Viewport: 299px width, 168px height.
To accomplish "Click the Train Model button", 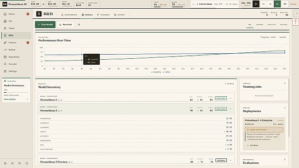I will point(45,25).
